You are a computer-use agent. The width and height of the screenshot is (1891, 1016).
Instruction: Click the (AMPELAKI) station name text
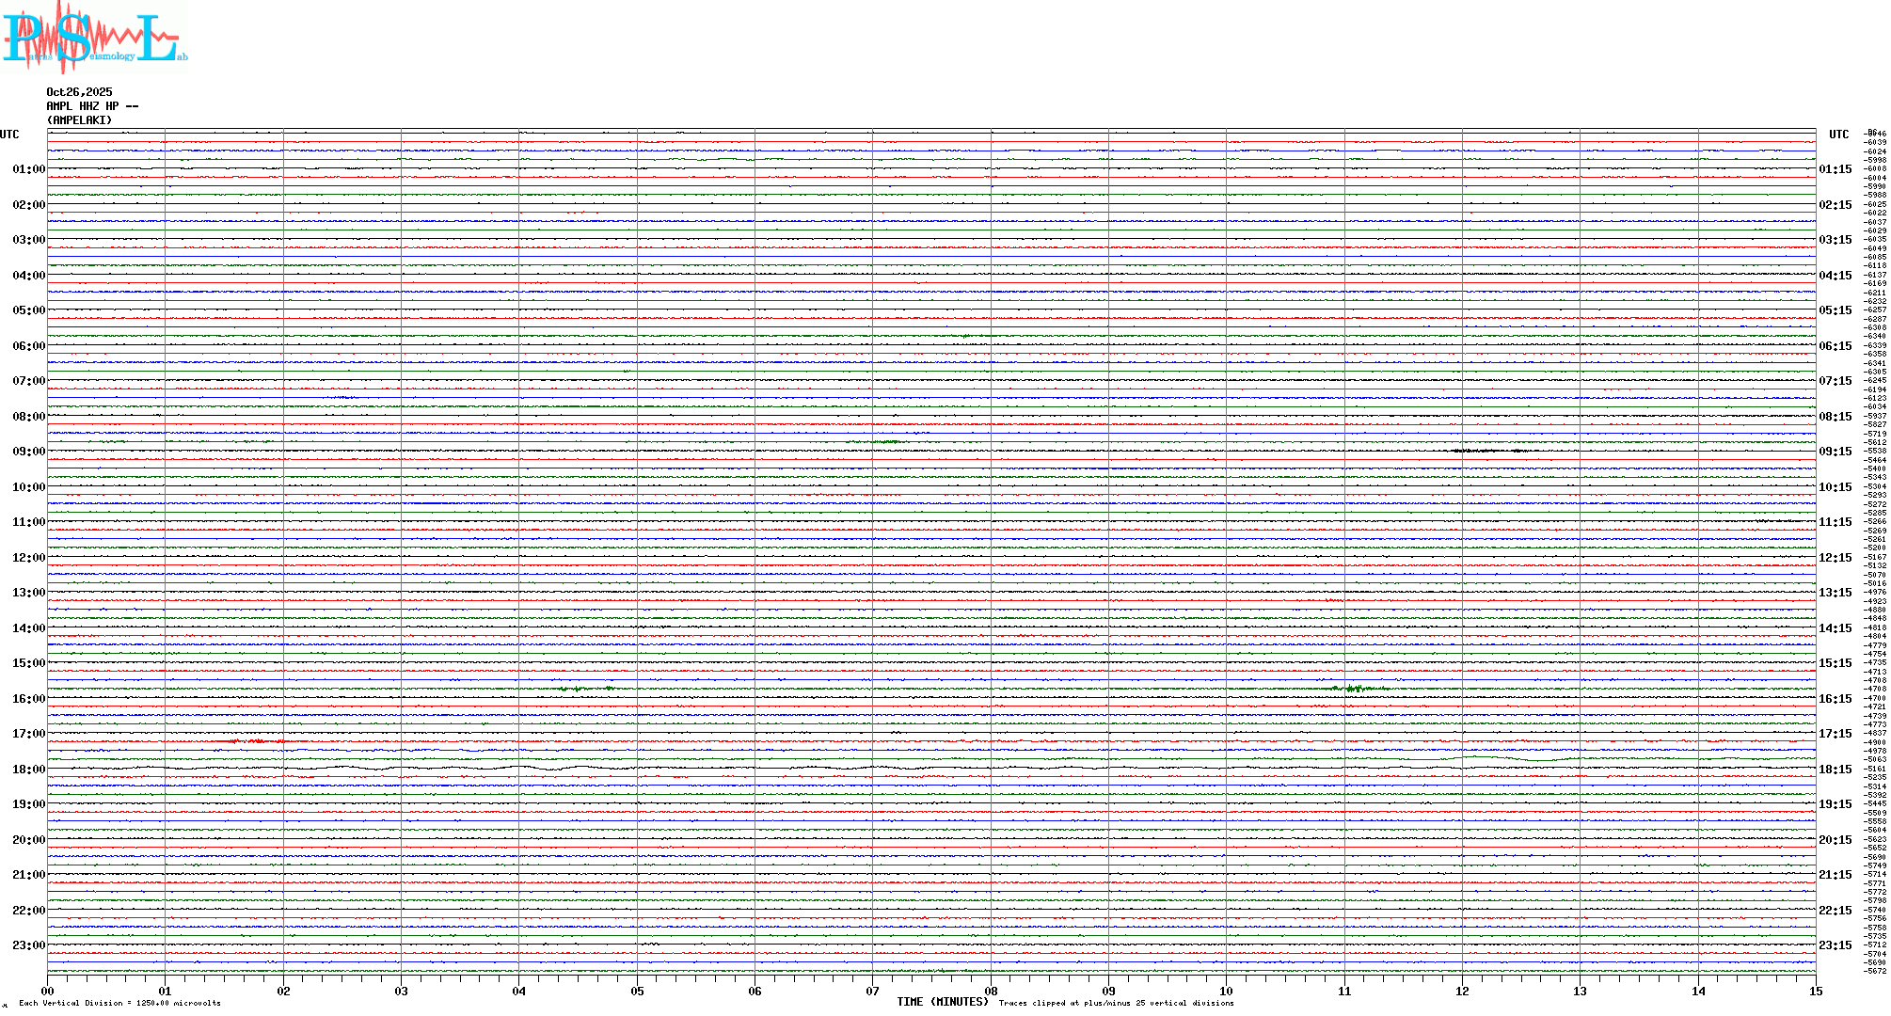[x=79, y=120]
